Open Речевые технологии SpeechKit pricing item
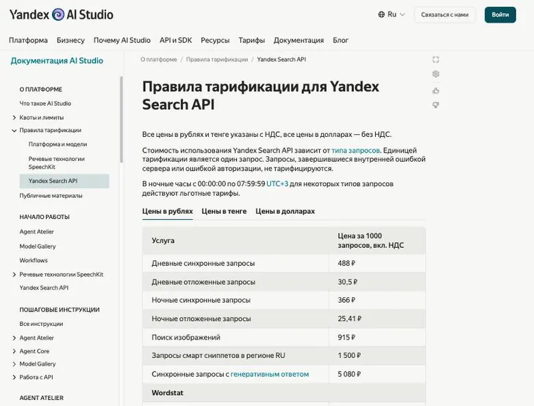This screenshot has height=406, width=534. coord(57,163)
